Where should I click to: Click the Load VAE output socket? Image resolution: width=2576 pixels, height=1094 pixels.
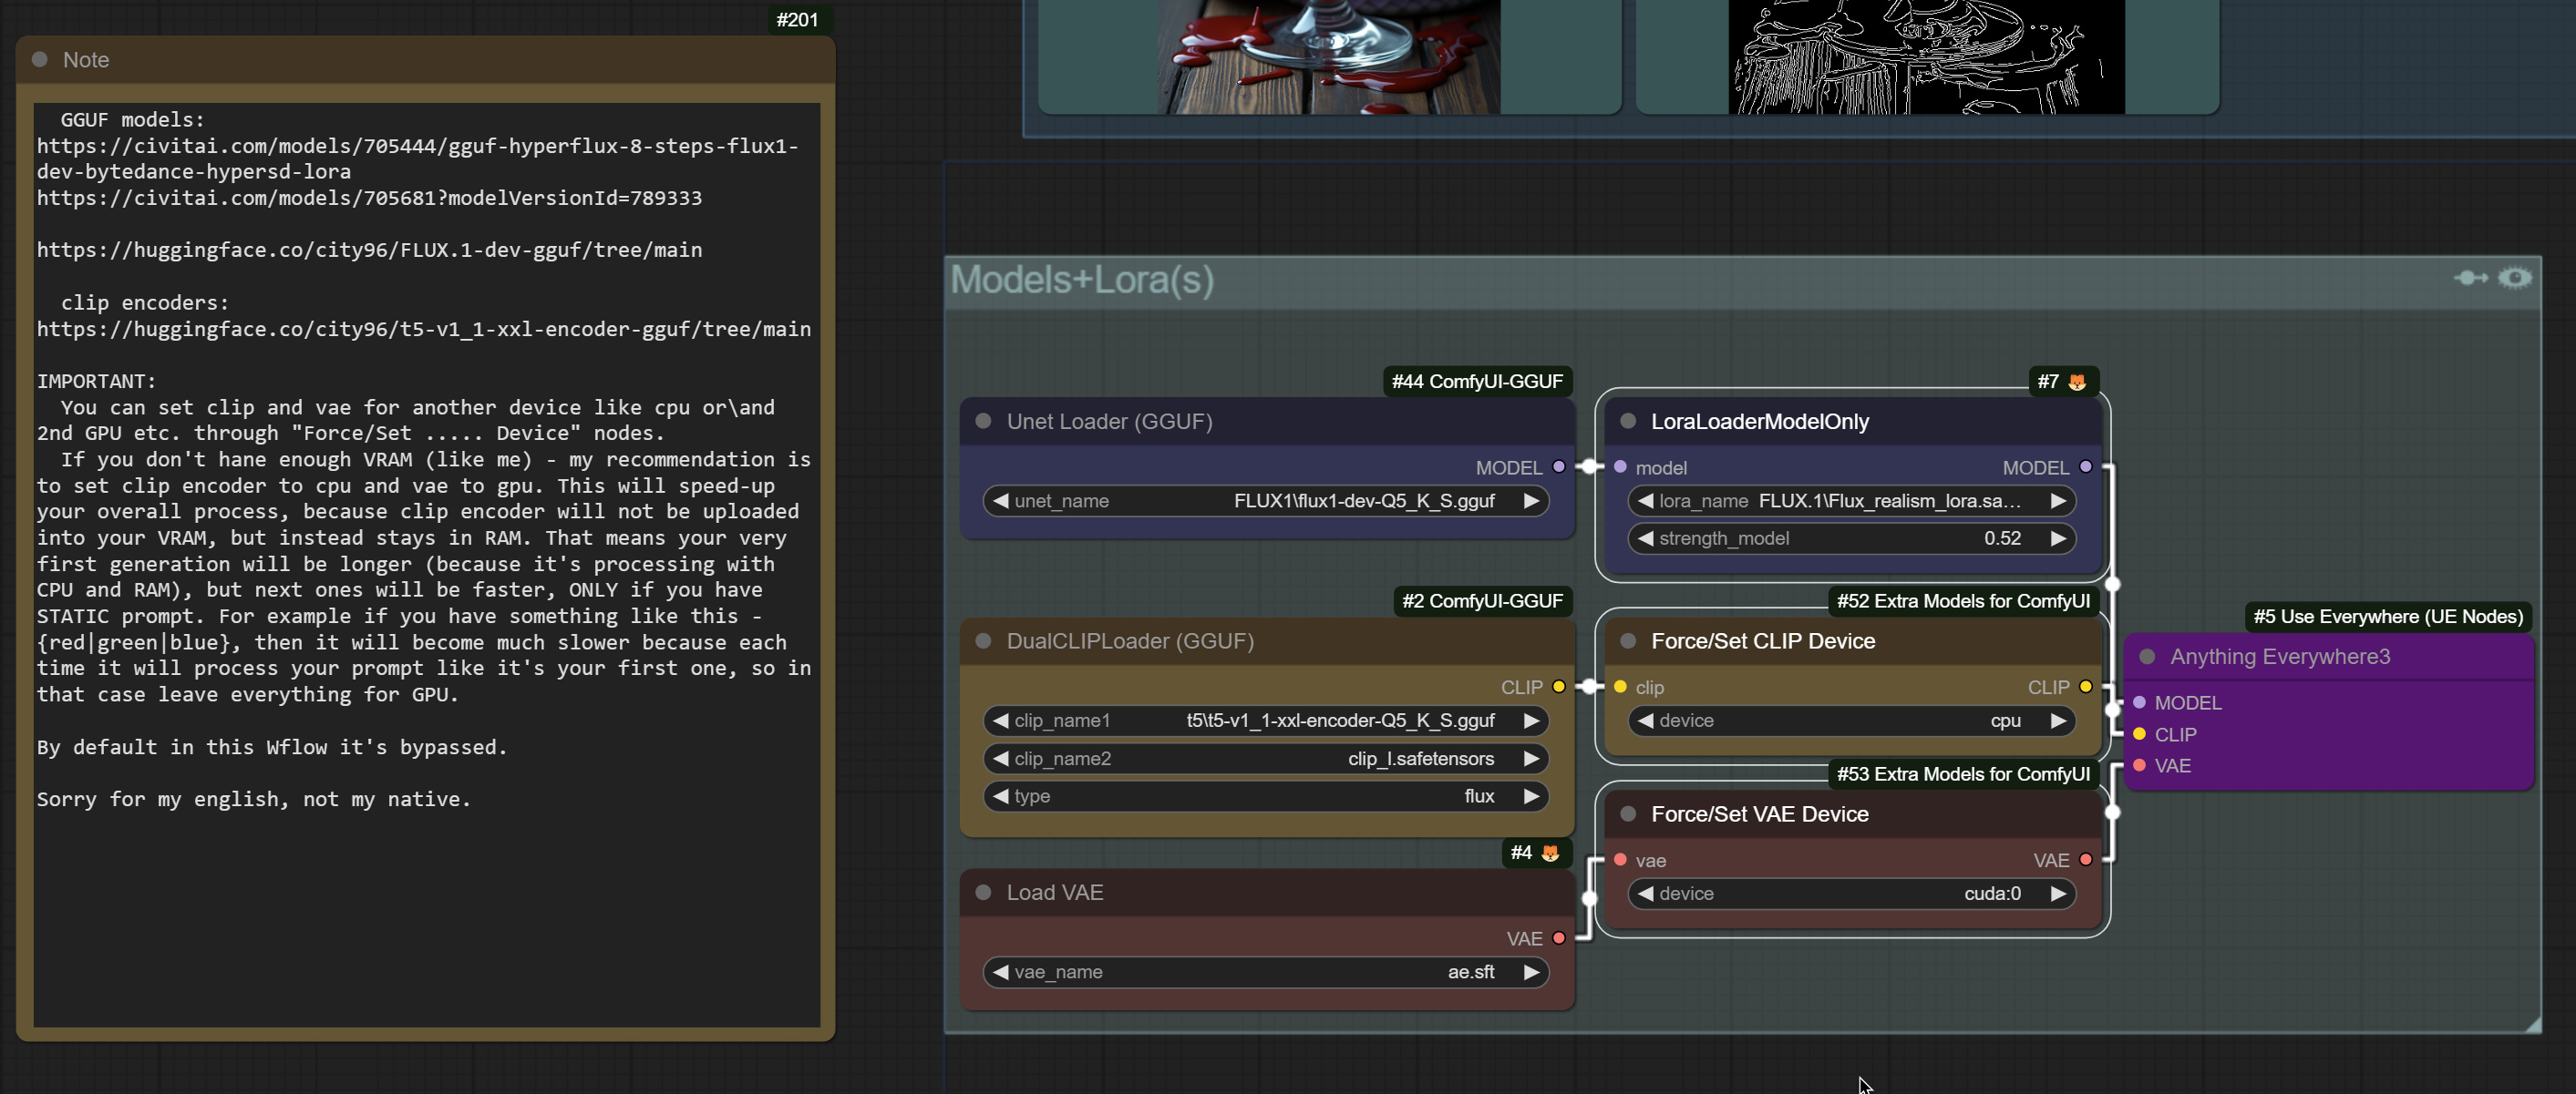tap(1558, 937)
